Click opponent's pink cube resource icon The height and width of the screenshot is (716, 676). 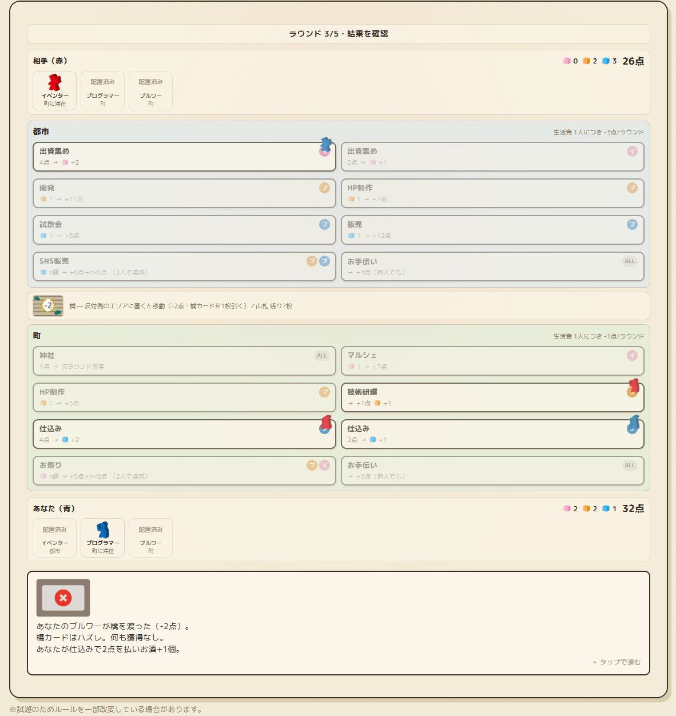point(567,61)
